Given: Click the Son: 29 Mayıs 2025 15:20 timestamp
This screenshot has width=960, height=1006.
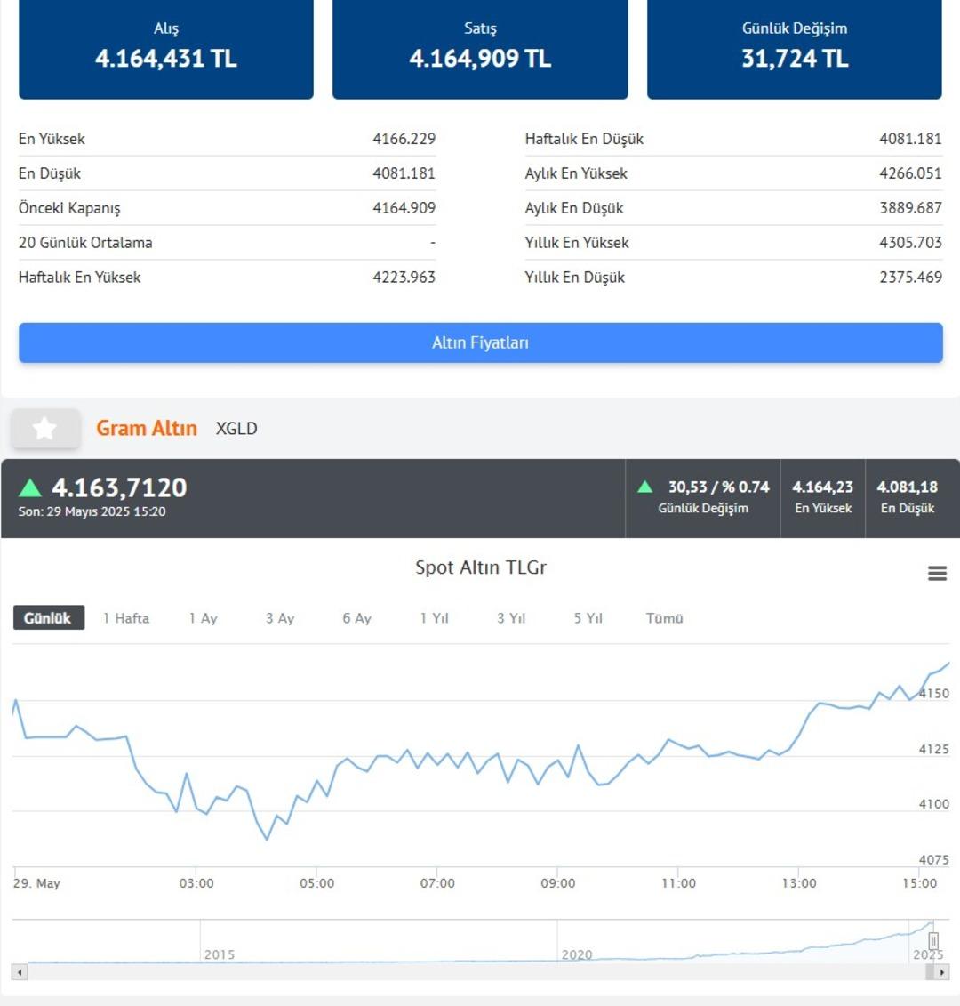Looking at the screenshot, I should point(92,511).
